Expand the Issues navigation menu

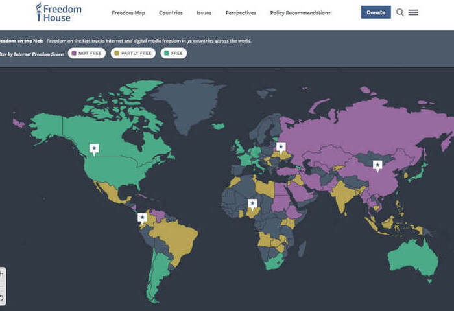(x=204, y=13)
